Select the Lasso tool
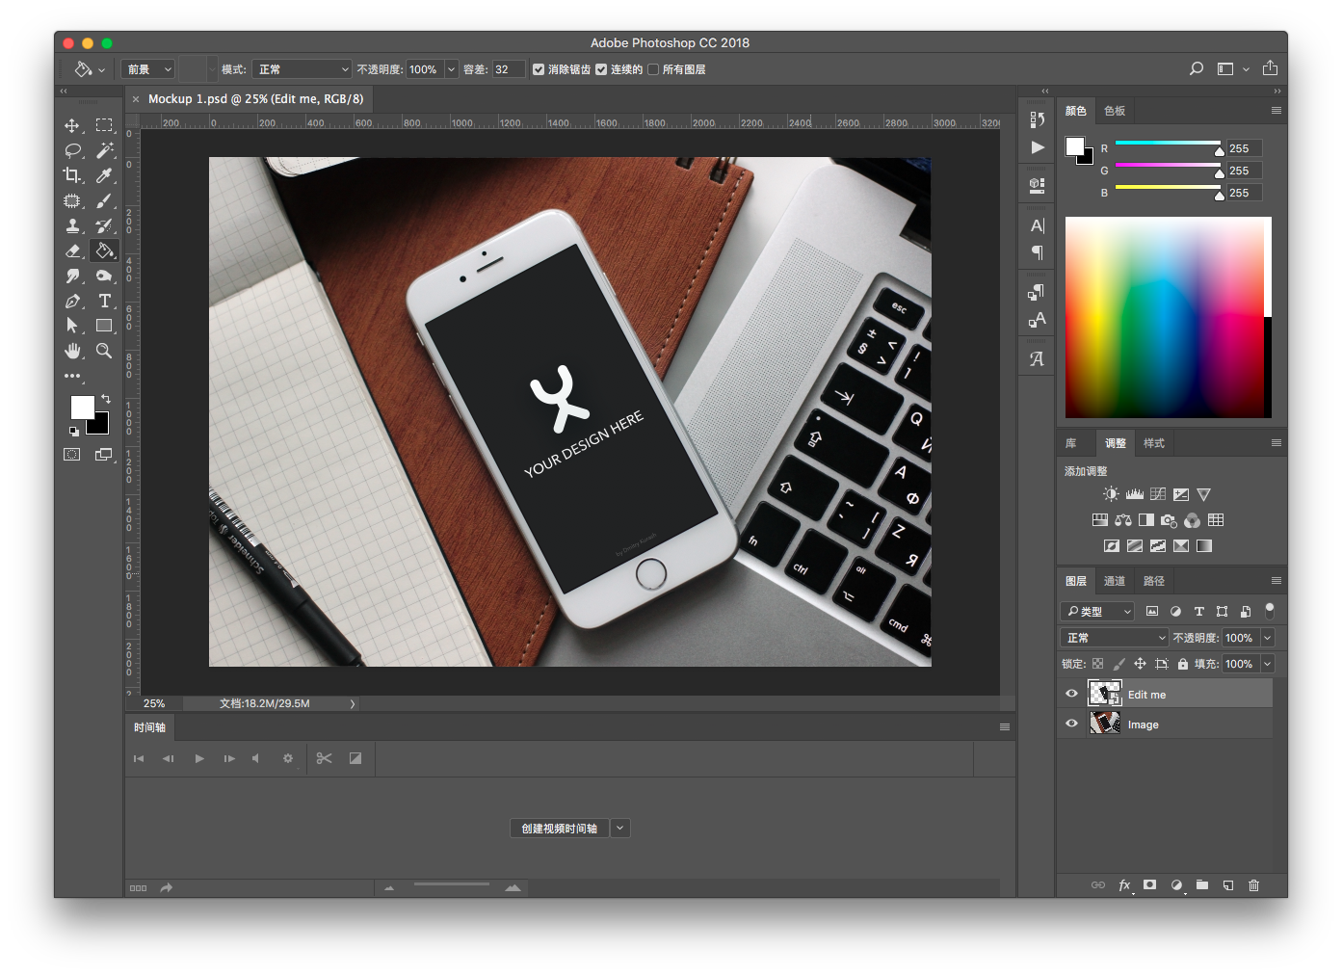Viewport: 1342px width, 975px height. coord(72,150)
